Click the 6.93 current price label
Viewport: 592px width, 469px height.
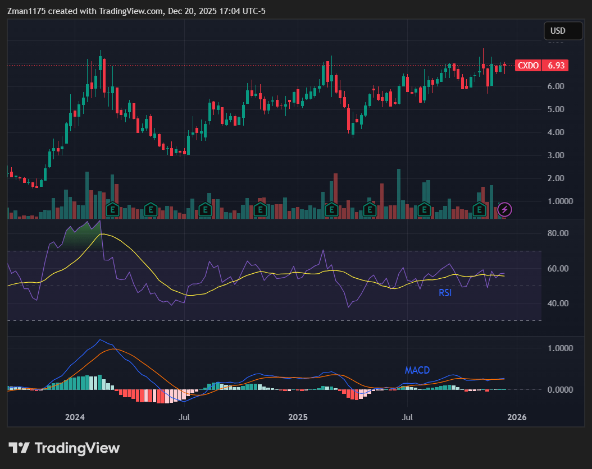555,66
